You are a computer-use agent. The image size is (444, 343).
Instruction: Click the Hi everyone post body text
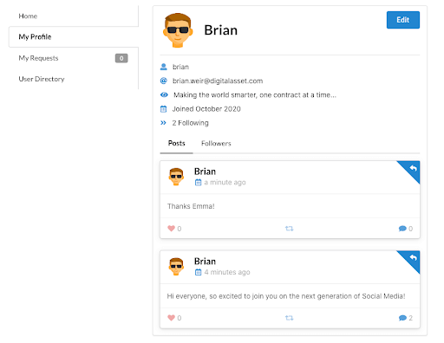click(286, 296)
